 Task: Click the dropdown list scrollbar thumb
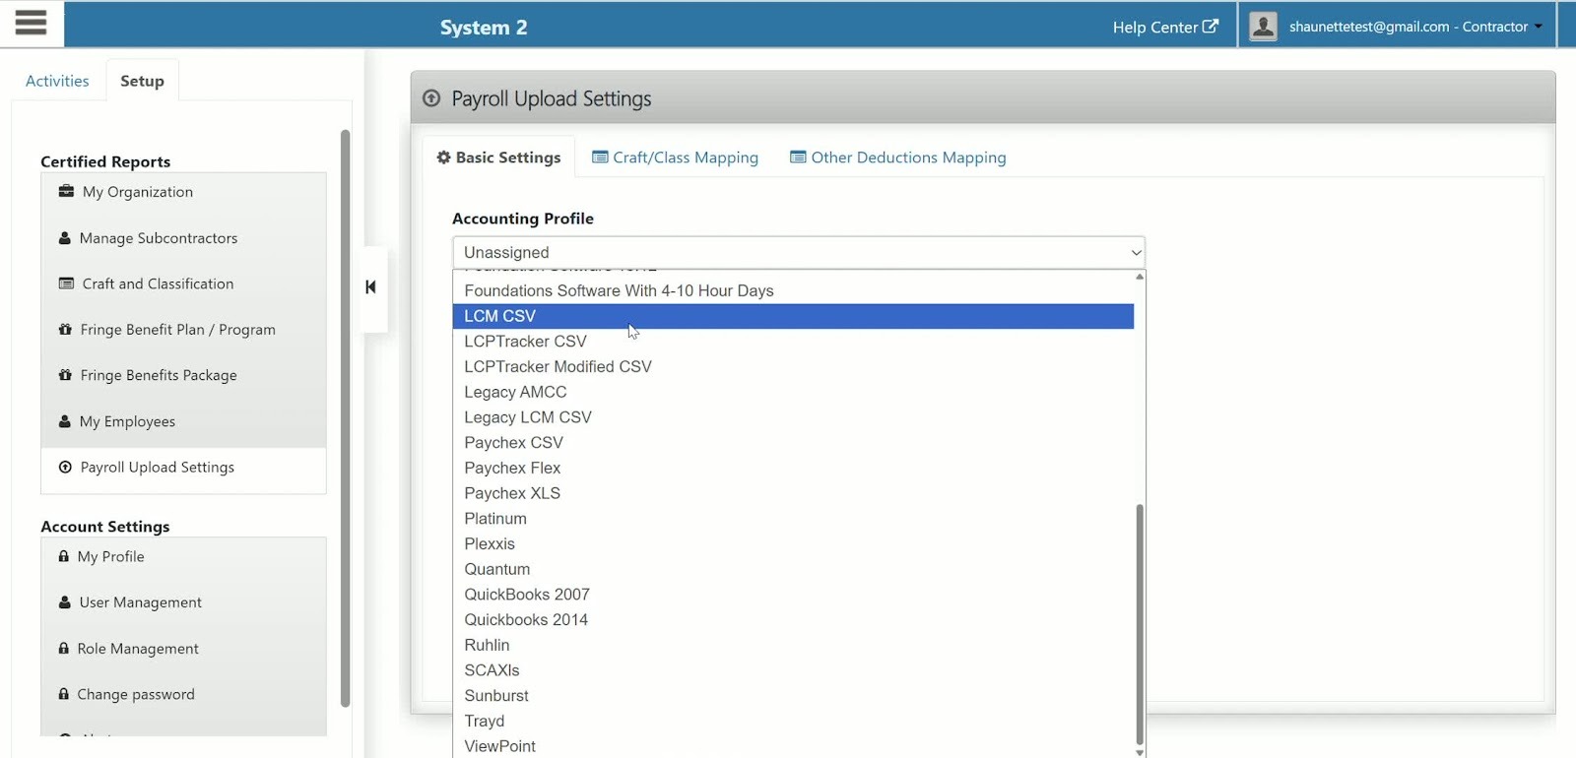1140,624
